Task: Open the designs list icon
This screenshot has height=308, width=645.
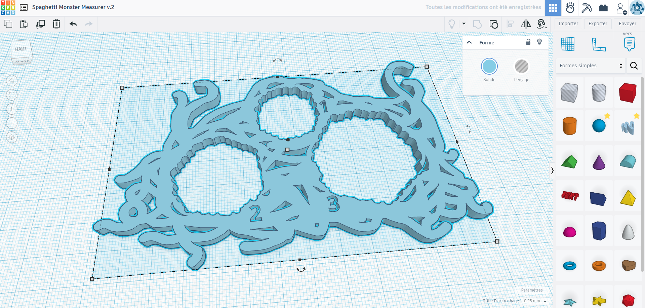Action: tap(24, 7)
